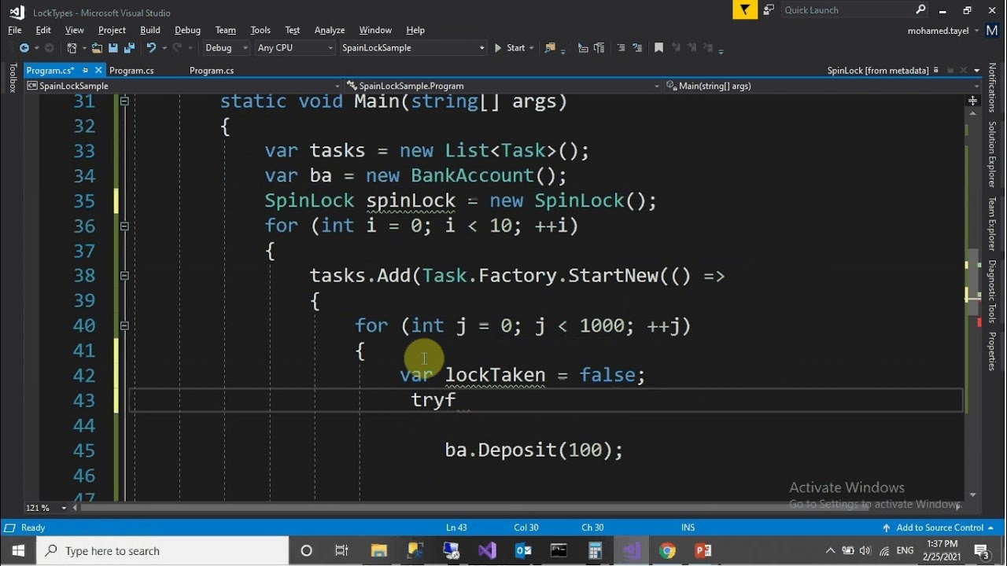Click Add to Source Control in status bar
This screenshot has width=1007, height=566.
pos(939,527)
